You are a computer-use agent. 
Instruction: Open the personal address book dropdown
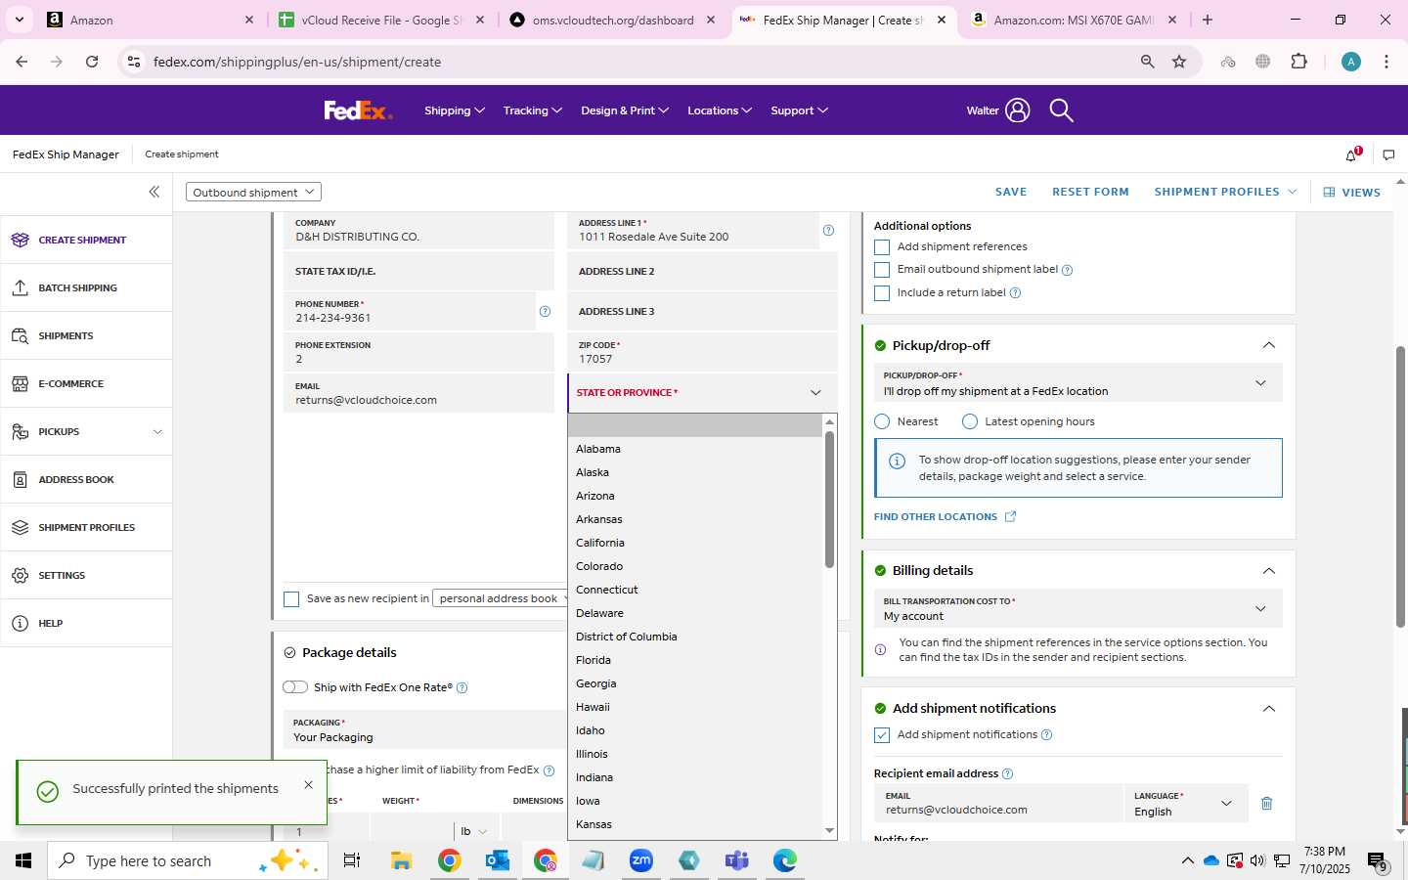[500, 598]
